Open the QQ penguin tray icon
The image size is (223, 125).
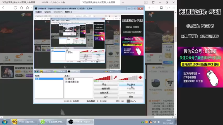pyautogui.click(x=150, y=122)
